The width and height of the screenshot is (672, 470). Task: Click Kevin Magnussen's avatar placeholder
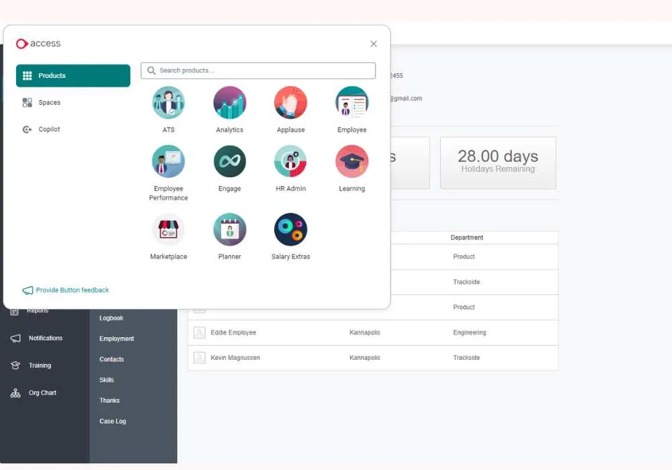tap(200, 358)
